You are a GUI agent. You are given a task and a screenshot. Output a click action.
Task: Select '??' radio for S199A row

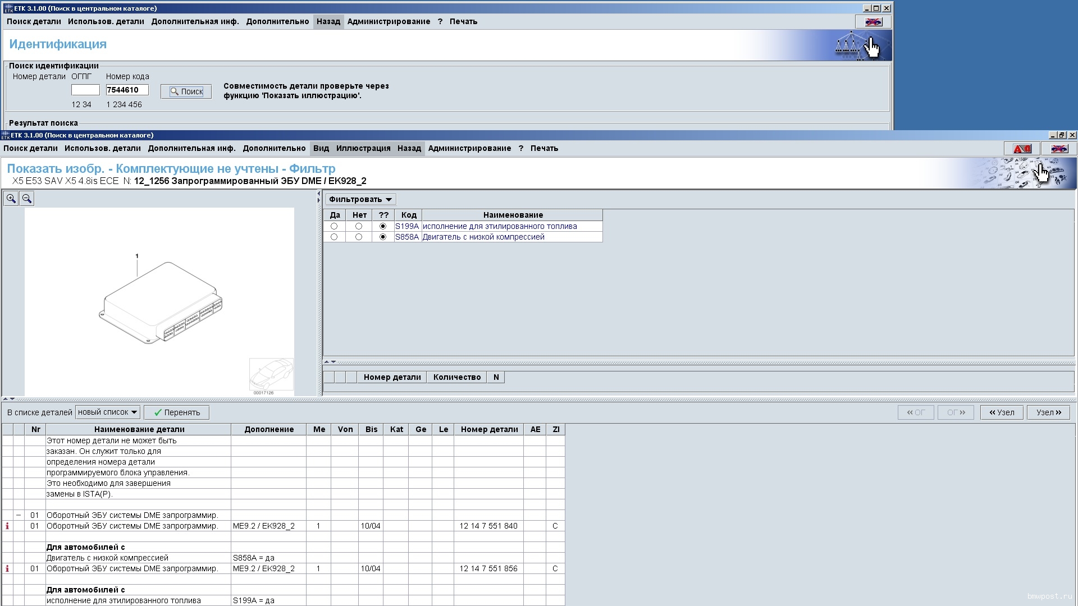(383, 226)
